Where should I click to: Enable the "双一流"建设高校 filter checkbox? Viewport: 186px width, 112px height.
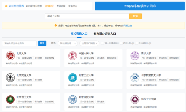tap(102, 43)
